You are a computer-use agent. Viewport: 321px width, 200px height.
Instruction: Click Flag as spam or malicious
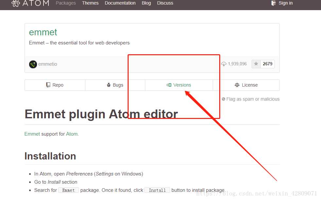point(251,99)
